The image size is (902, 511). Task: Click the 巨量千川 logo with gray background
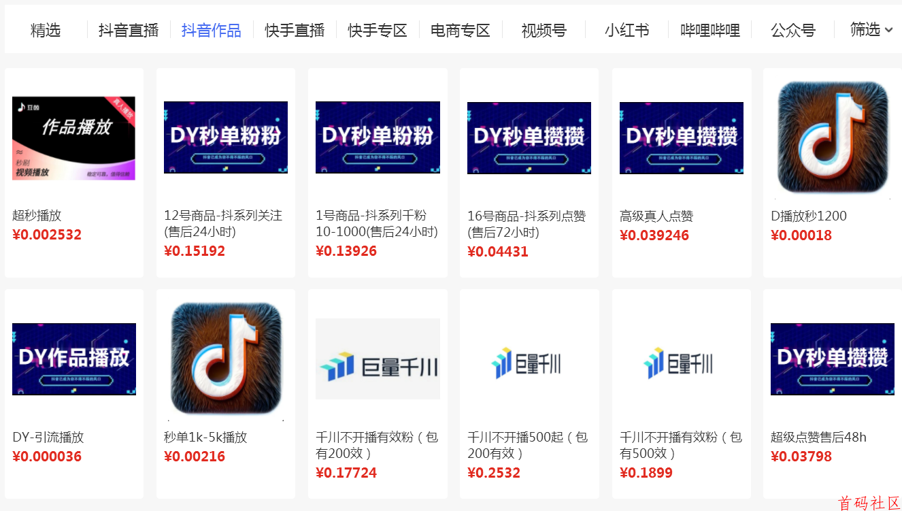click(x=378, y=359)
